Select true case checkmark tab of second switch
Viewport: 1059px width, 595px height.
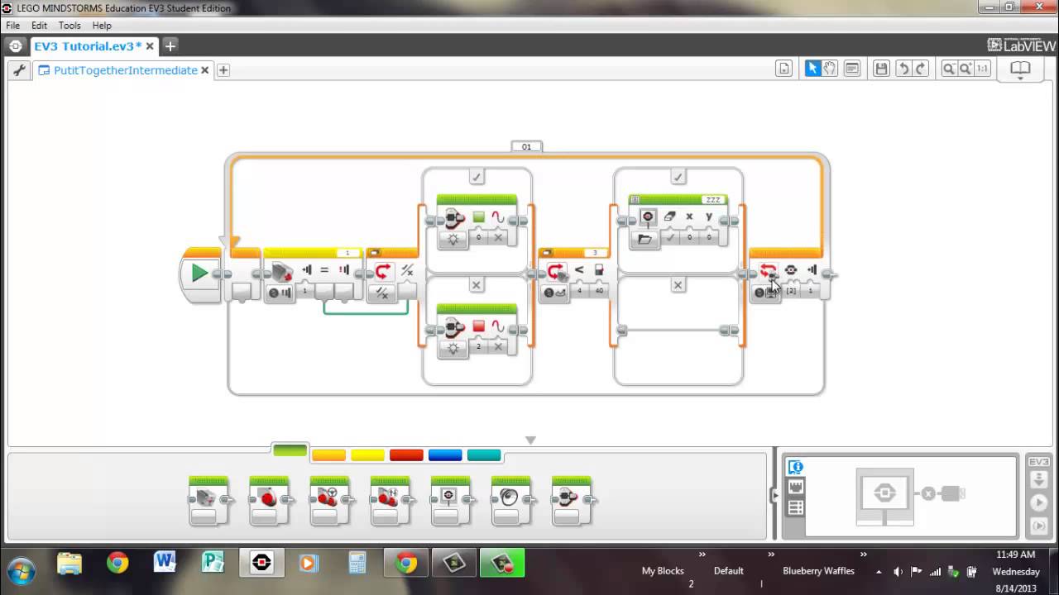(x=678, y=177)
